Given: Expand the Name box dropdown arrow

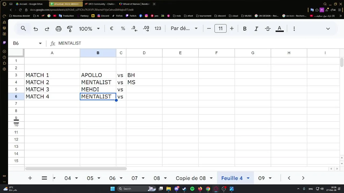Looking at the screenshot, I should point(40,43).
